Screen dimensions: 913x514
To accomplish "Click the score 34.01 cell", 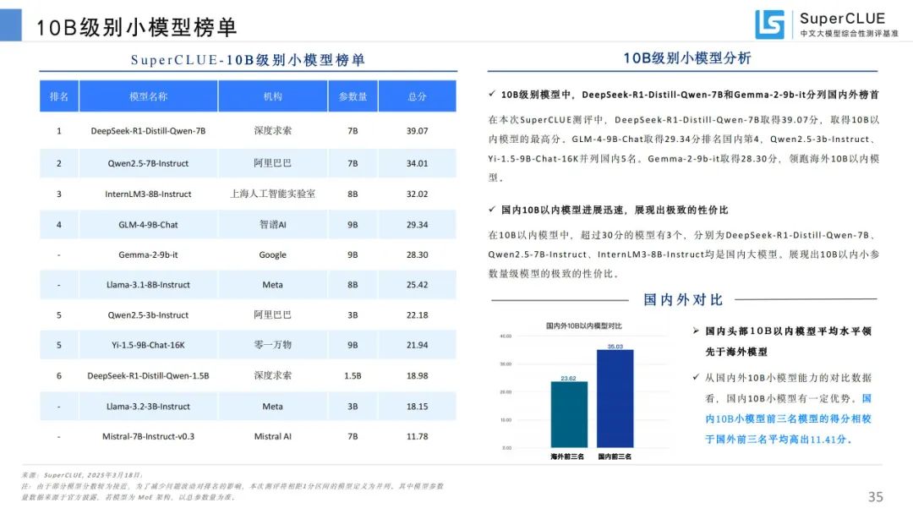I will coord(417,163).
